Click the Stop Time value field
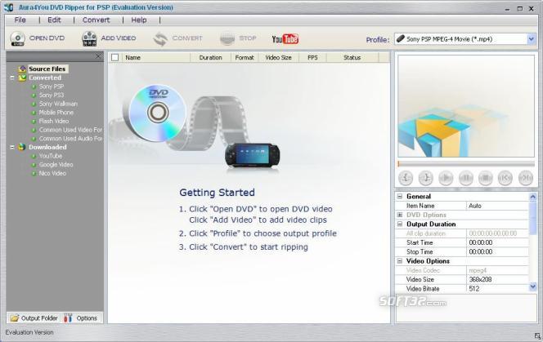543x342 pixels. tap(497, 251)
